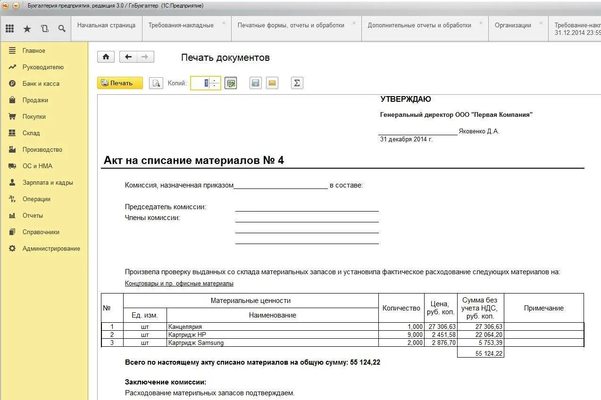Click the price cell 27 306,63 in Цена column
This screenshot has height=400, width=601.
coord(441,327)
